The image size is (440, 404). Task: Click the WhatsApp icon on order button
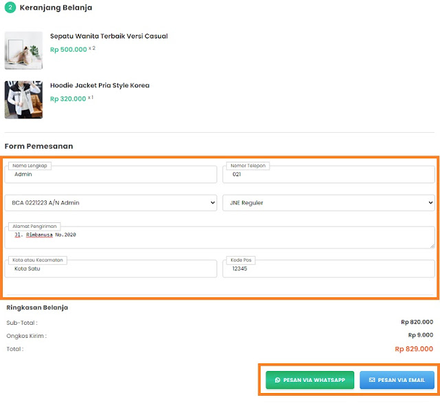click(278, 380)
